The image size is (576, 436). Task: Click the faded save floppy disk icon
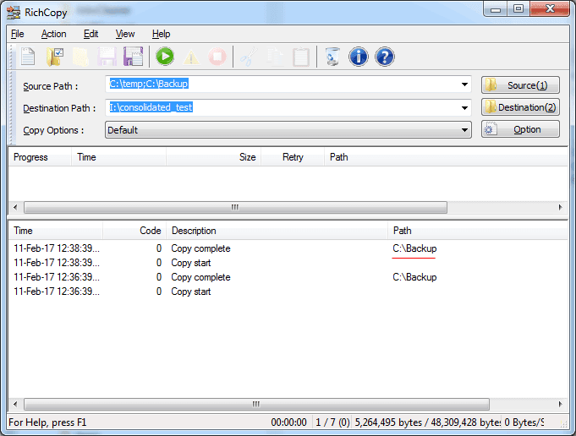tap(107, 57)
